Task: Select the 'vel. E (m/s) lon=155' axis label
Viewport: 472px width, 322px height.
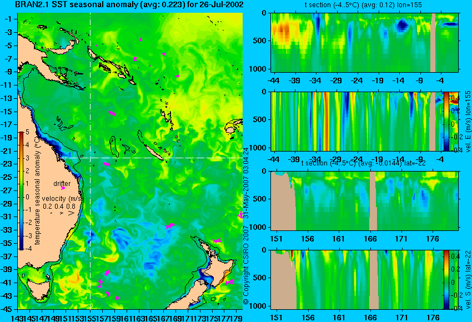Action: (468, 121)
